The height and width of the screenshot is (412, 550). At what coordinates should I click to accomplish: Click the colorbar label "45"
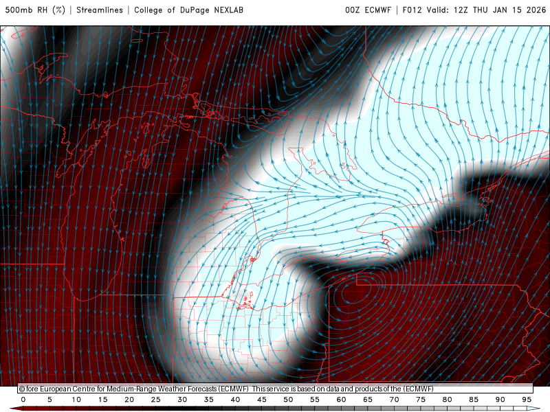[x=262, y=400]
